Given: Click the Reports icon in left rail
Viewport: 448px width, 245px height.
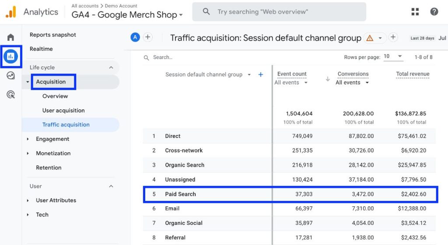Looking at the screenshot, I should 10,56.
